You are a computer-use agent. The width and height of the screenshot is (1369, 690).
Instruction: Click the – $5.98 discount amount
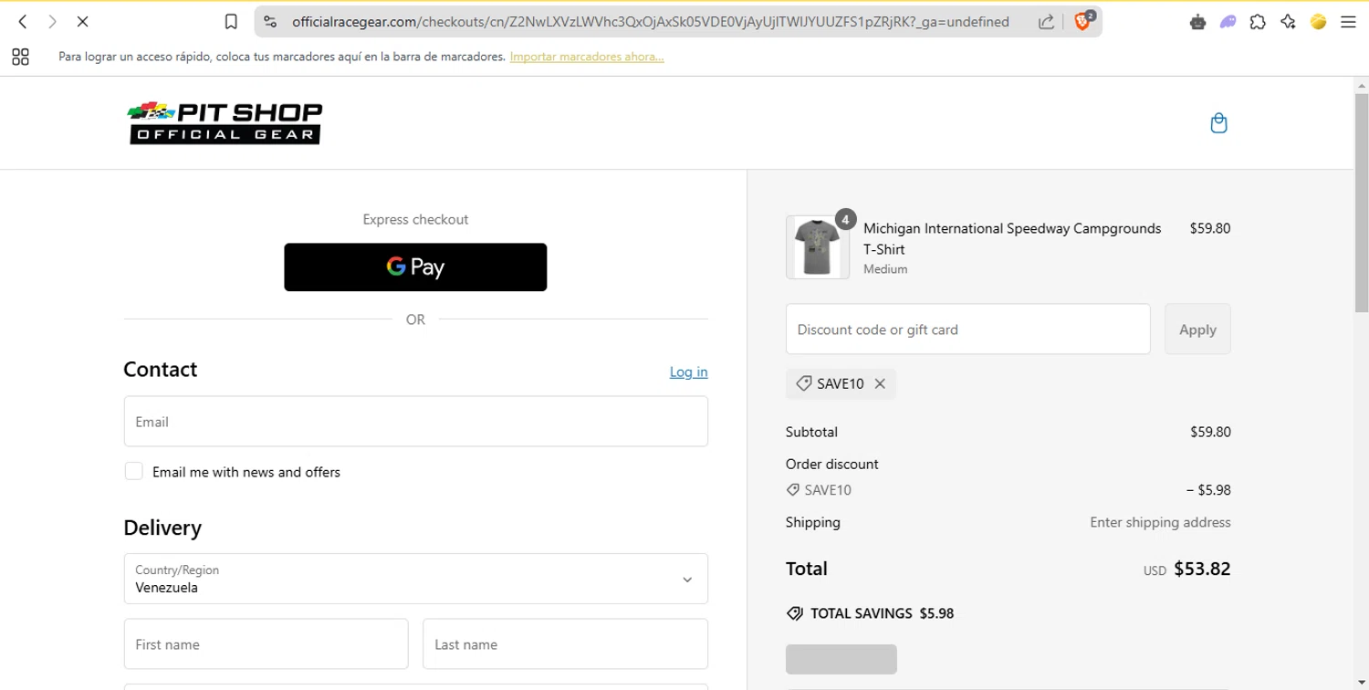coord(1208,490)
